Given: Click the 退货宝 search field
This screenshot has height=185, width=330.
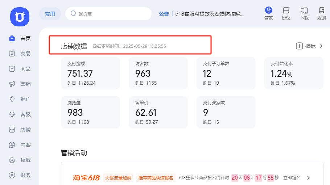Looking at the screenshot, I should click(108, 14).
